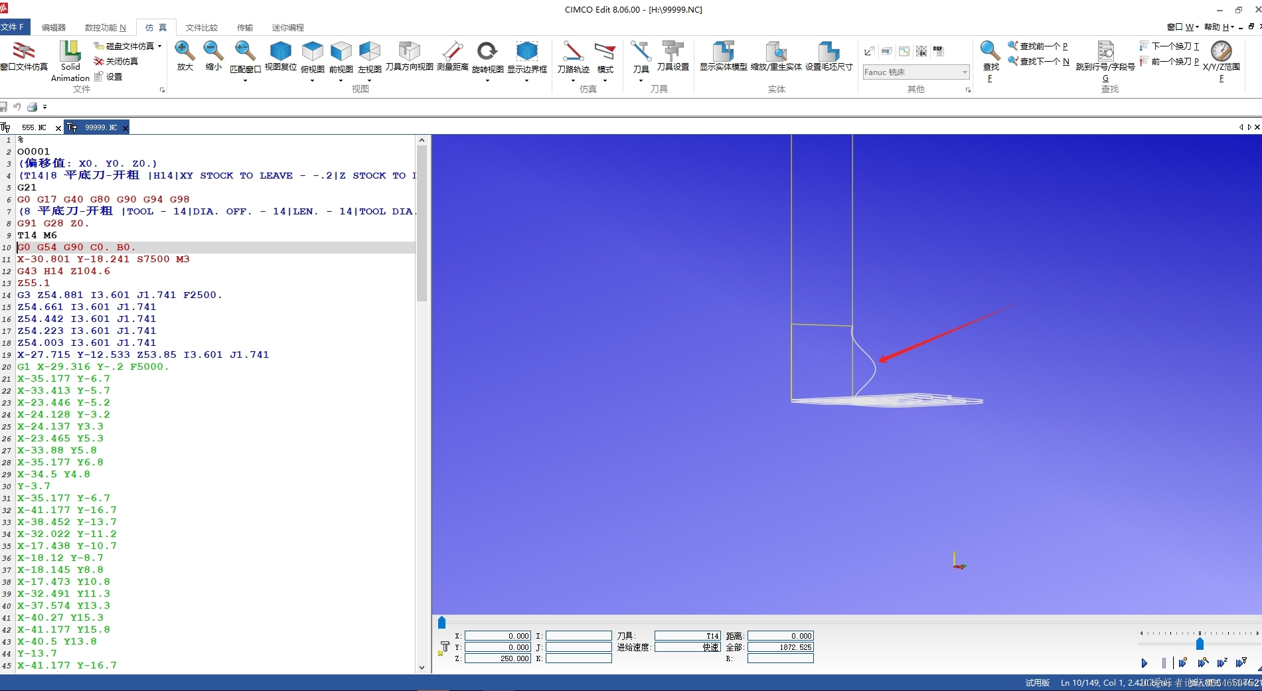Click 刀具方向视图 tool direction view

coord(409,51)
